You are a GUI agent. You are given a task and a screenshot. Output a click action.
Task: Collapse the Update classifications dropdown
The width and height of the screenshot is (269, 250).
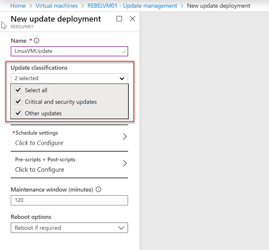69,78
